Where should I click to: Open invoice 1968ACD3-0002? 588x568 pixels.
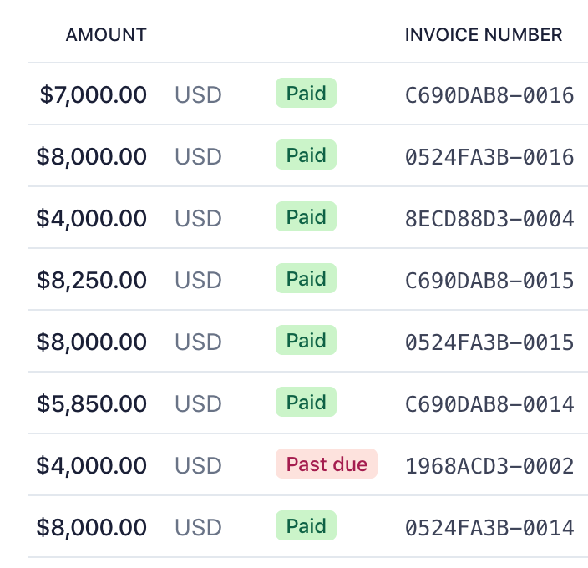tap(489, 466)
